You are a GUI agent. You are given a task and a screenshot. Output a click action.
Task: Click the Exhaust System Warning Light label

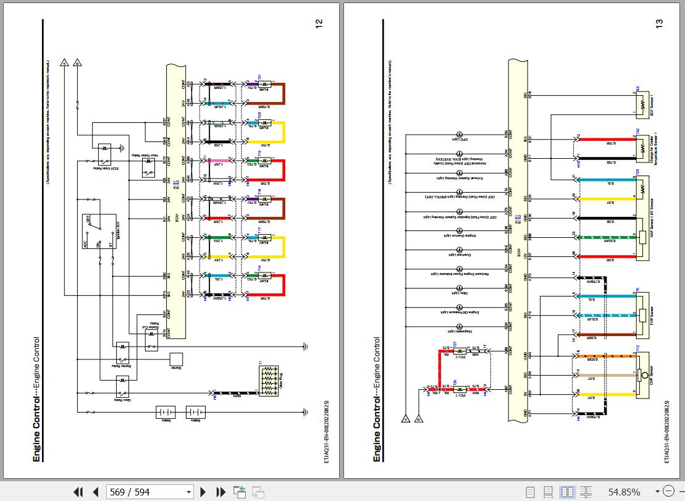click(460, 178)
